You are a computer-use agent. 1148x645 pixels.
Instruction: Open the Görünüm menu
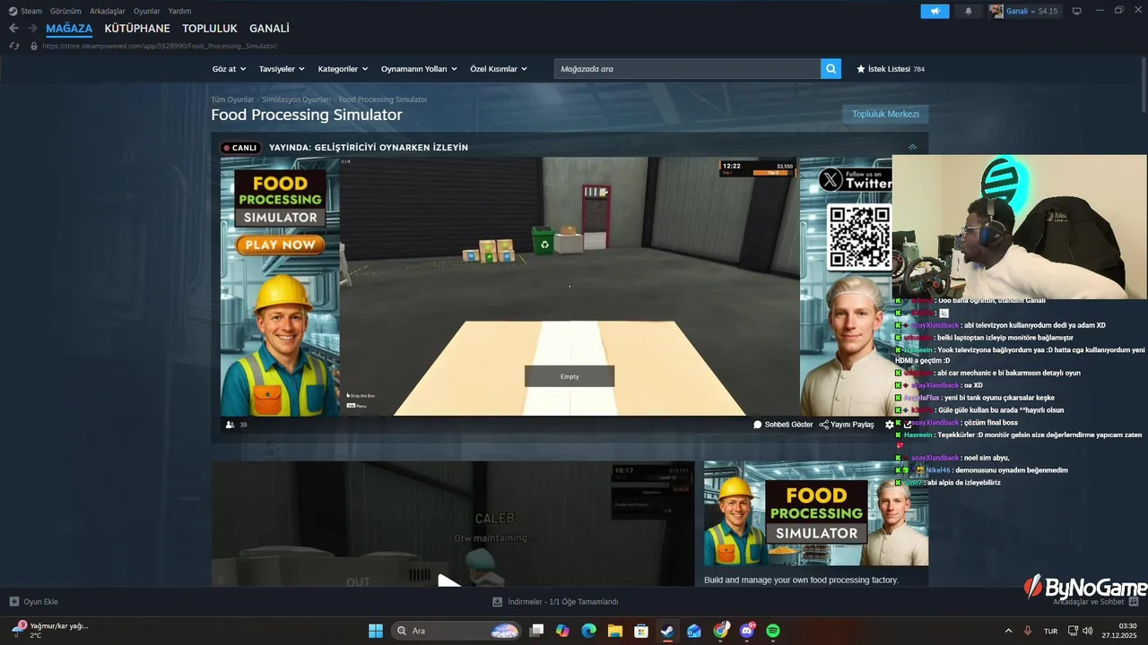[65, 11]
